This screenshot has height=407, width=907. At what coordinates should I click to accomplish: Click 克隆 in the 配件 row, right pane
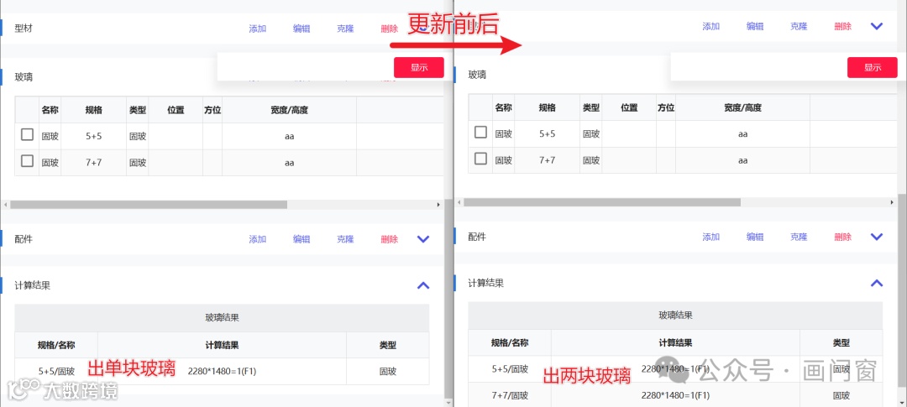coord(799,237)
